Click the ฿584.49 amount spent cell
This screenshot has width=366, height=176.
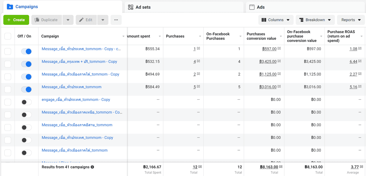point(152,87)
